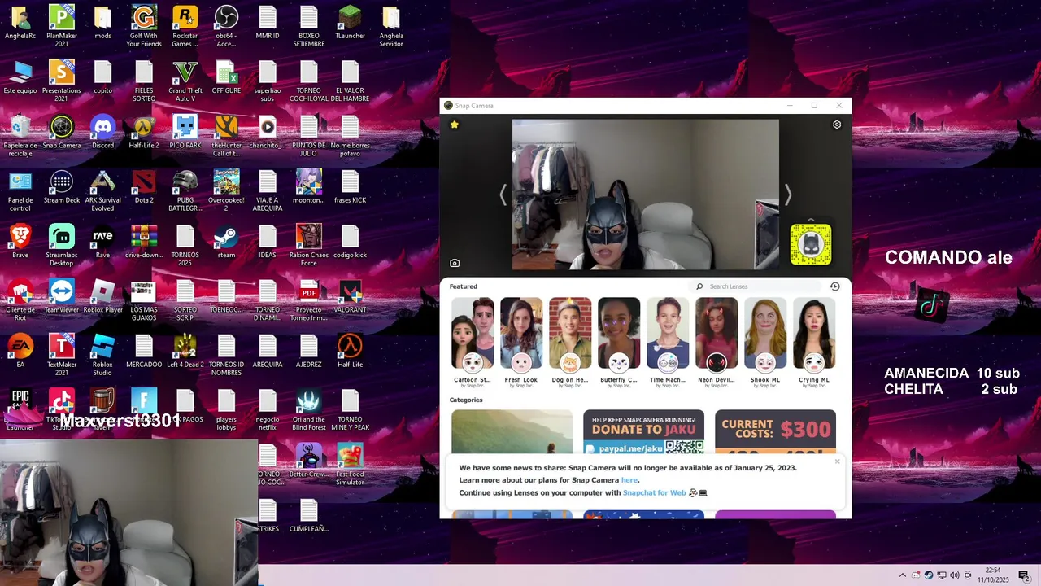Open the Dota 2 desktop icon
1041x586 pixels.
[x=144, y=188]
